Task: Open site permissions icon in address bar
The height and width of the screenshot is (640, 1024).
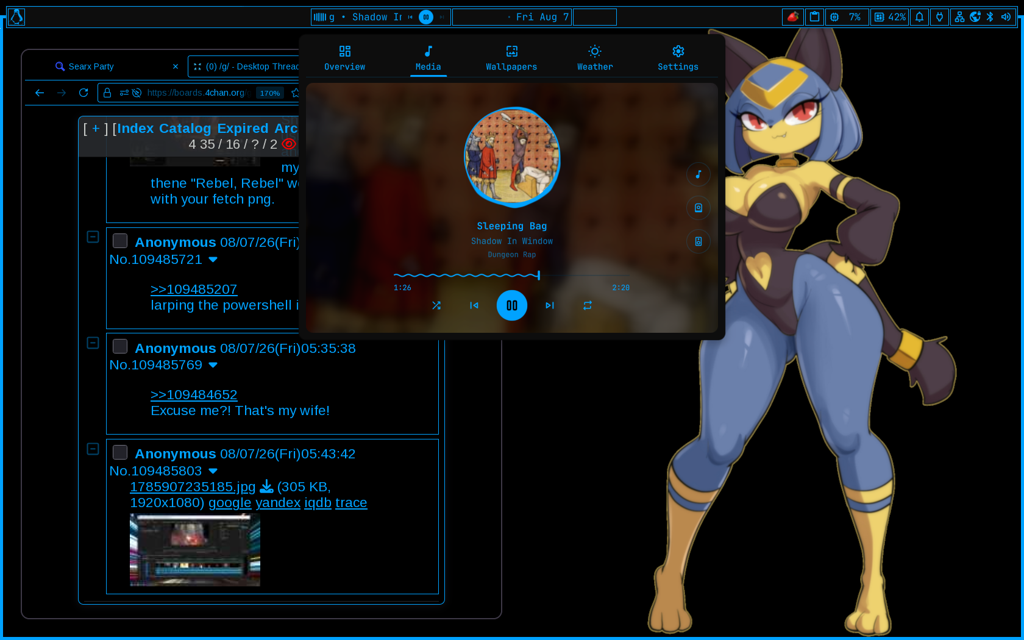Action: 124,93
